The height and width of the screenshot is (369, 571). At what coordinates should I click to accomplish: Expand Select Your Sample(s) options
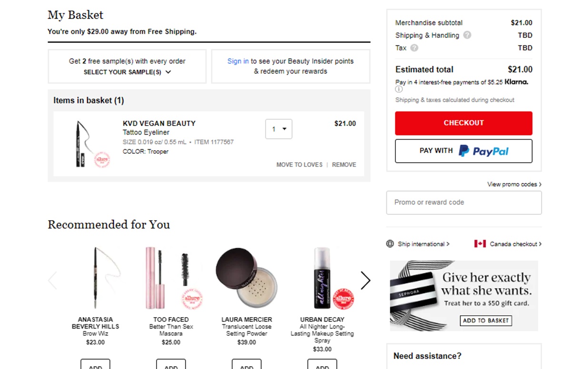click(127, 72)
